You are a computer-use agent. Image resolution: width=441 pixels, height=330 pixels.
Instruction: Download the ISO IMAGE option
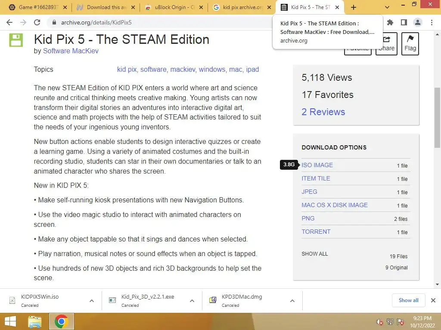(x=317, y=165)
